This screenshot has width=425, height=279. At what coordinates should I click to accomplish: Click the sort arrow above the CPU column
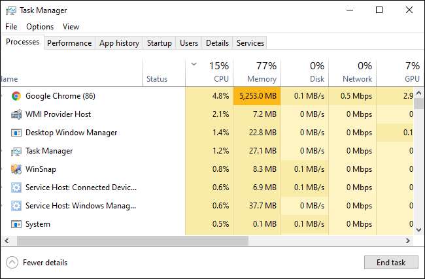tap(194, 64)
